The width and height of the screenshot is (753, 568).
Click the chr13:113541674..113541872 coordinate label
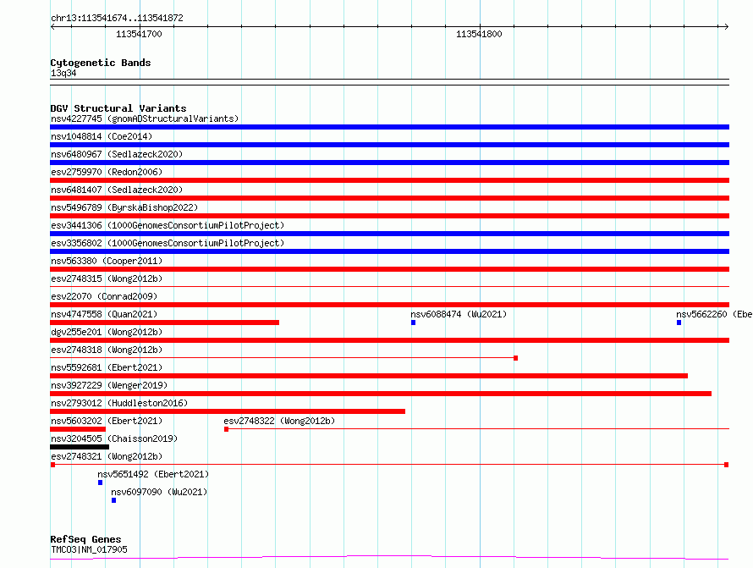[117, 18]
